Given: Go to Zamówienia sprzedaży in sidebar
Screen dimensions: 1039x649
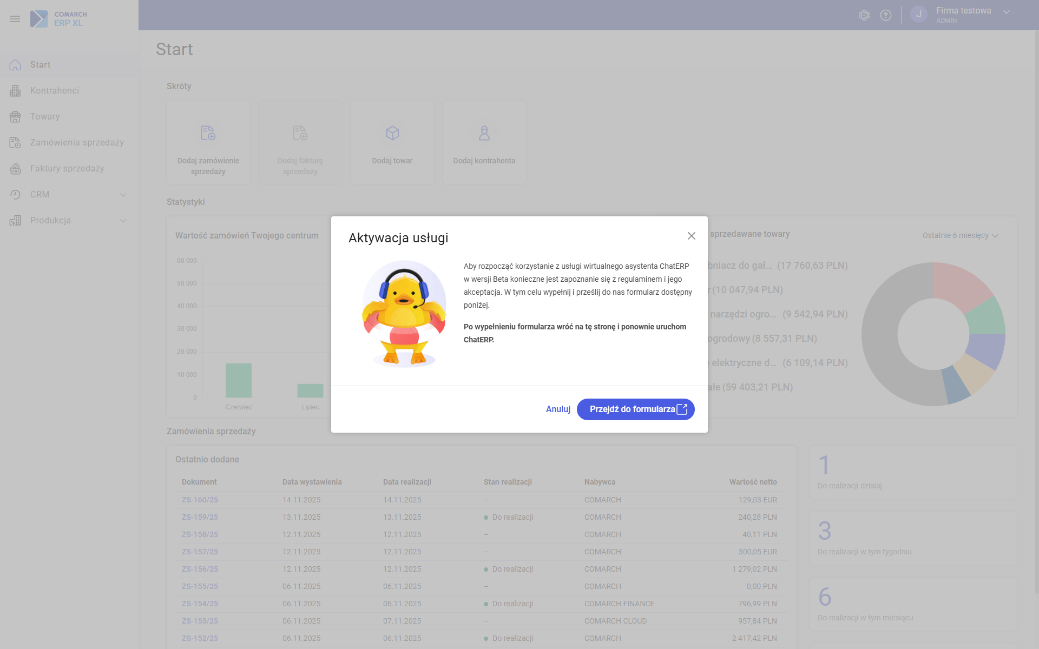Looking at the screenshot, I should [x=77, y=143].
